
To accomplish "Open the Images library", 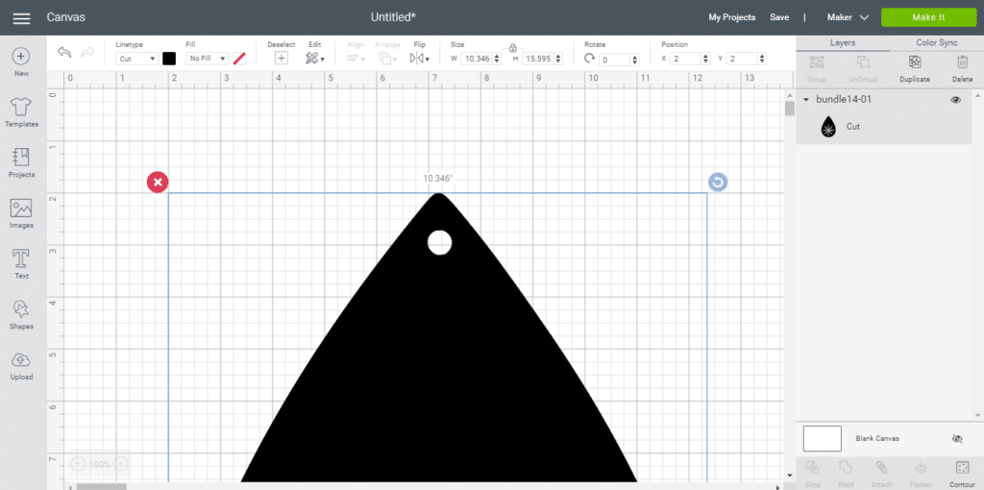I will [21, 213].
